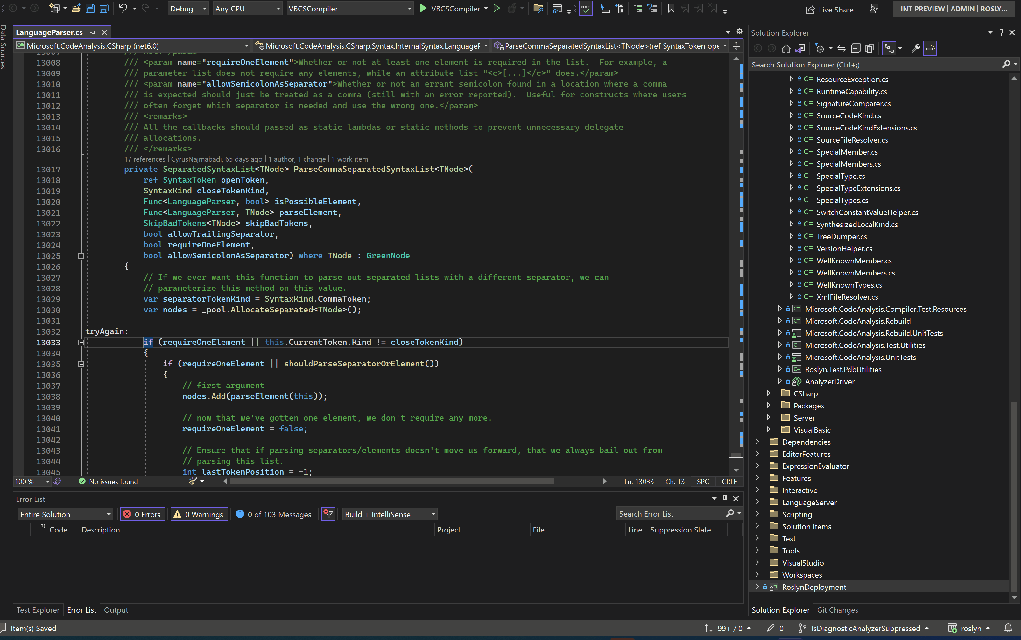
Task: Open Build + IntelliSense selector in Error List
Action: pyautogui.click(x=389, y=514)
